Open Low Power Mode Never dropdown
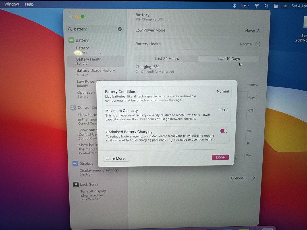The width and height of the screenshot is (307, 230). point(252,31)
